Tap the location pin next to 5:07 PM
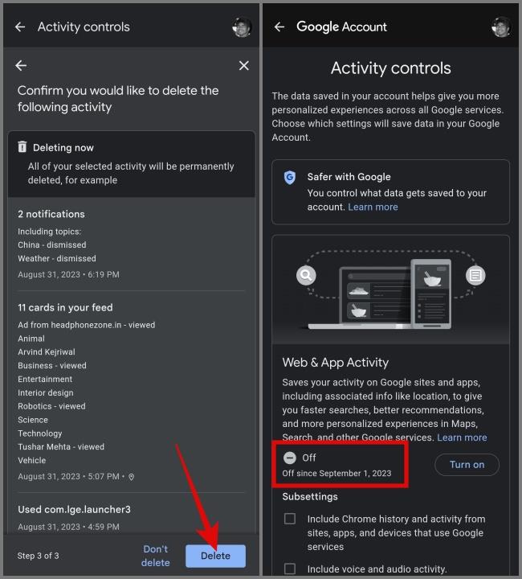522x579 pixels. click(131, 477)
